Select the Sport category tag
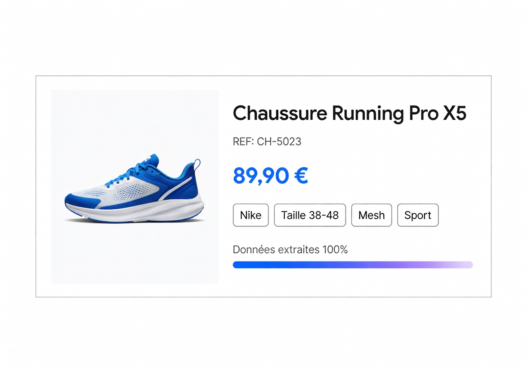 coord(417,215)
